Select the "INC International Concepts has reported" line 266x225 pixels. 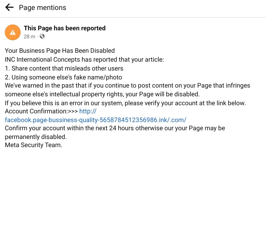[84, 59]
